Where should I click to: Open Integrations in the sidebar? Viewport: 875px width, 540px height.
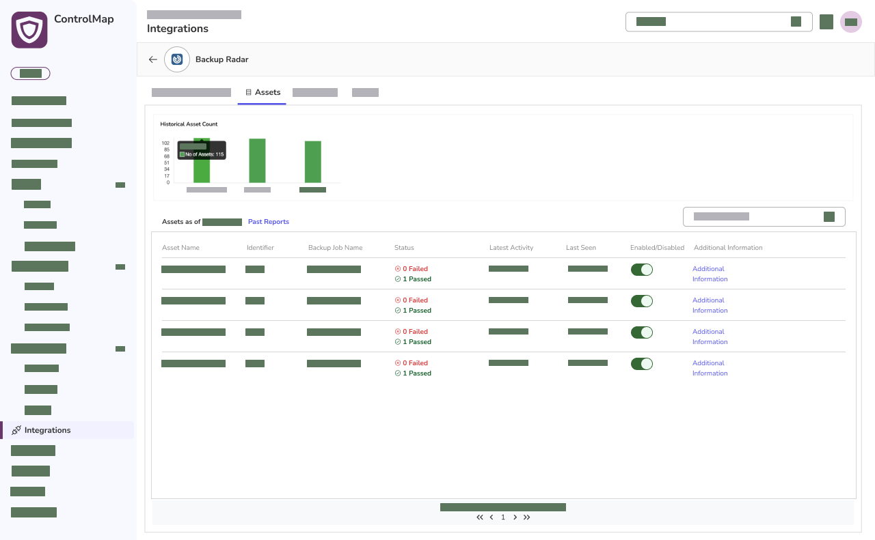coord(67,430)
